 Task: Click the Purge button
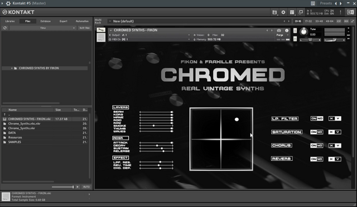click(280, 35)
